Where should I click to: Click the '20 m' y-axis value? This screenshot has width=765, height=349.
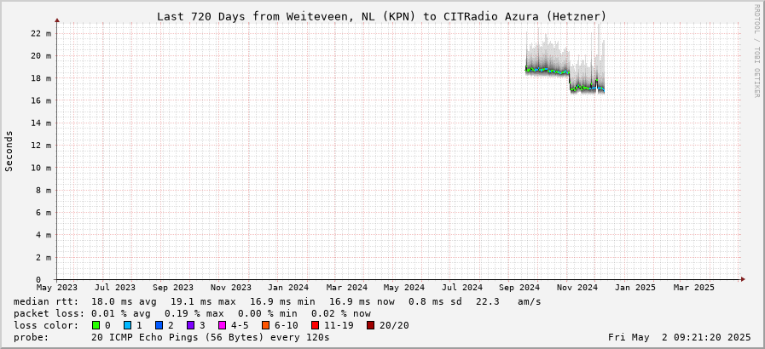pos(41,55)
